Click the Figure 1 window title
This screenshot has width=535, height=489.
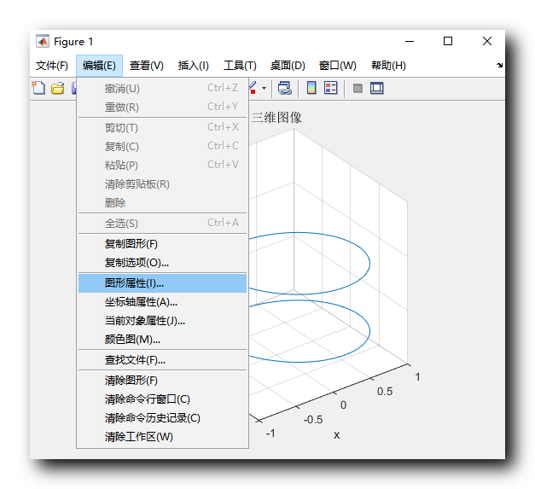coord(73,41)
